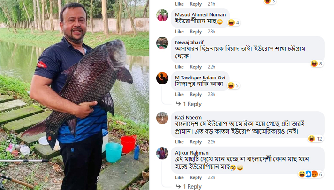
Task: Open M Tawfique Kalam Ovi's avatar
Action: click(162, 78)
